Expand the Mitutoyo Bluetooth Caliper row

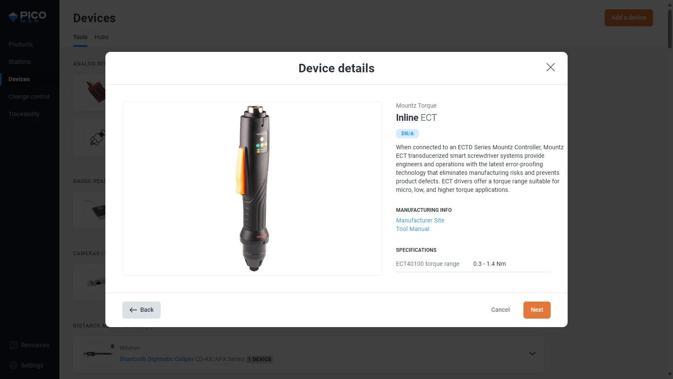(532, 353)
